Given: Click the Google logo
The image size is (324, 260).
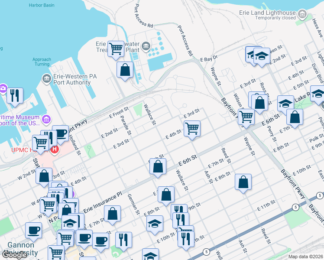Looking at the screenshot, I should (14, 255).
